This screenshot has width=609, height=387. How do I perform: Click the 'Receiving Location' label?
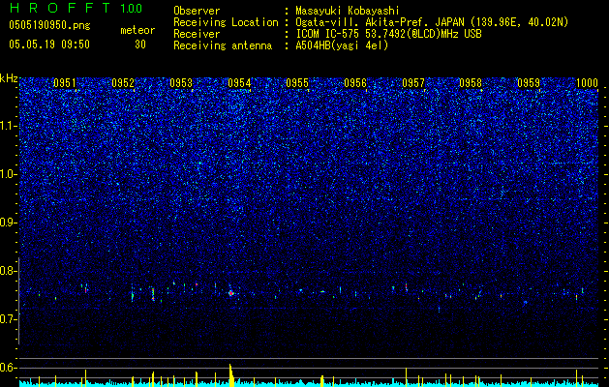click(x=226, y=22)
